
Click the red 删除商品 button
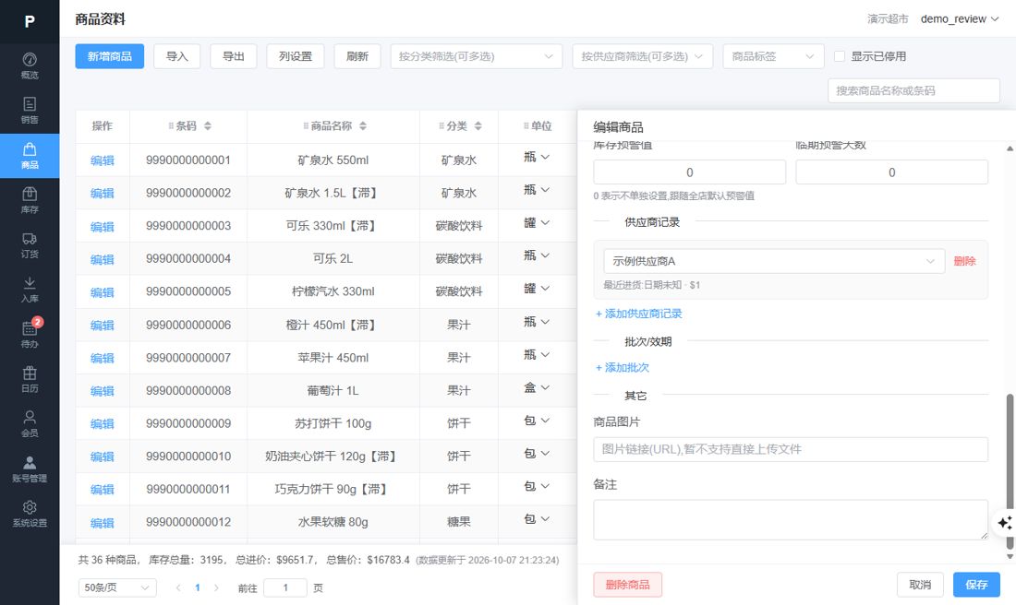pos(627,585)
